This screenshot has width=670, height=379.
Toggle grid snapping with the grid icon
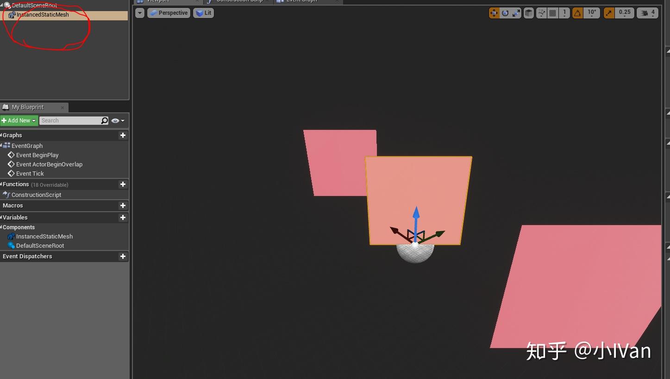click(x=552, y=13)
